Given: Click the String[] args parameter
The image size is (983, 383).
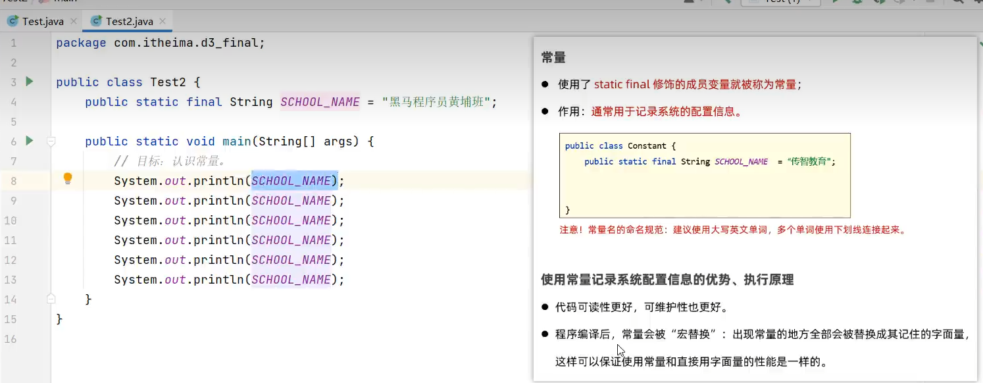Looking at the screenshot, I should pos(307,141).
